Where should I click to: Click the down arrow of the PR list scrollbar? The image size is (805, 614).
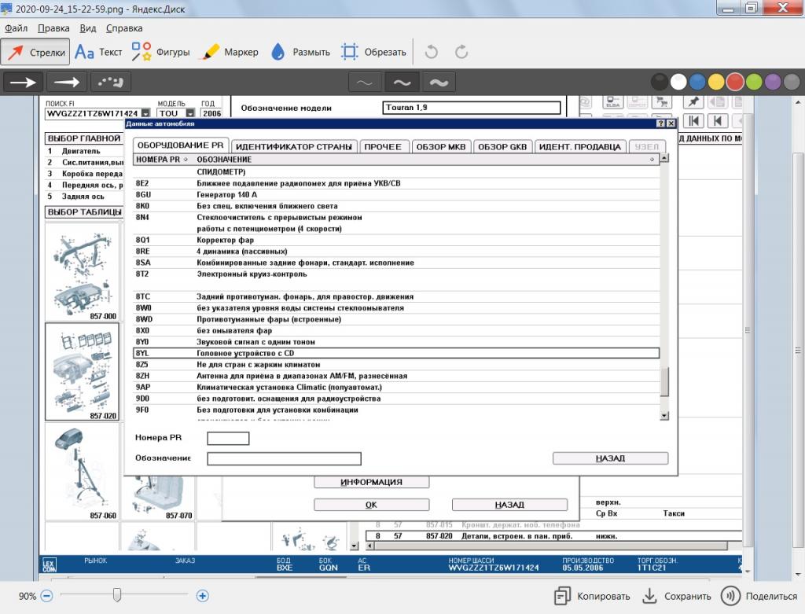[x=664, y=415]
